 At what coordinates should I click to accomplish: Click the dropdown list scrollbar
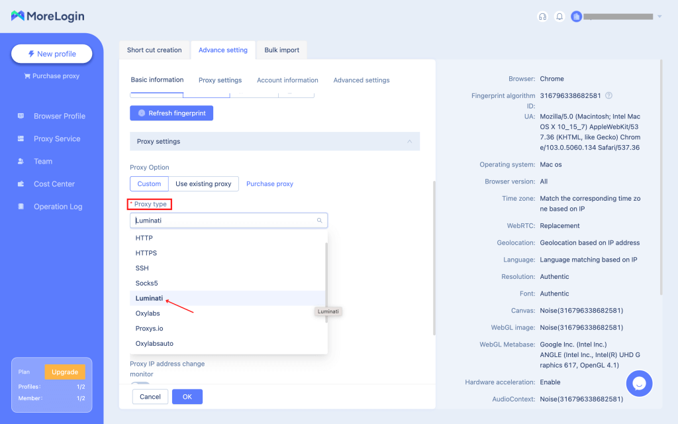326,282
